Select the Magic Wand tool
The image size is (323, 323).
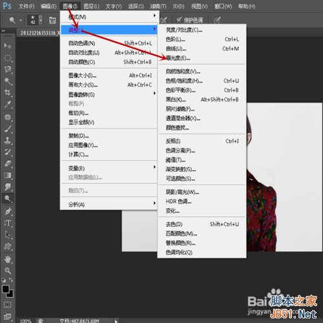(8, 81)
